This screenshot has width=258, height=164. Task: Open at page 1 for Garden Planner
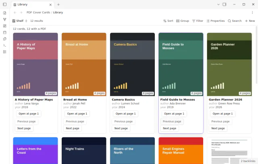coord(223,114)
